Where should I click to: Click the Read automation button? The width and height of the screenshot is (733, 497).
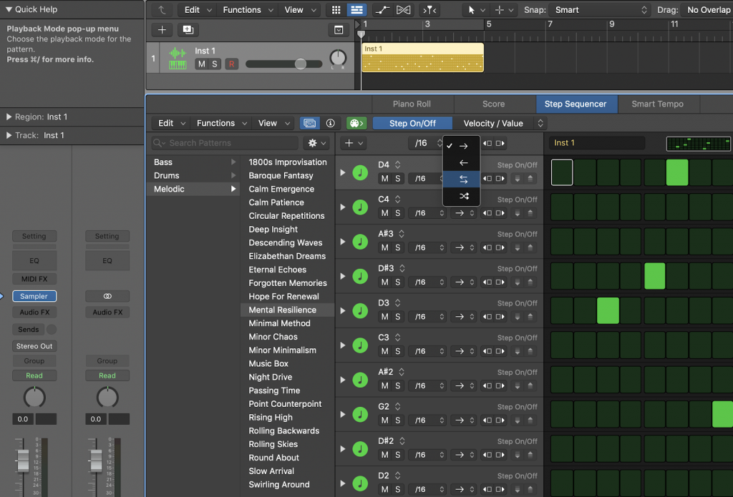click(34, 375)
